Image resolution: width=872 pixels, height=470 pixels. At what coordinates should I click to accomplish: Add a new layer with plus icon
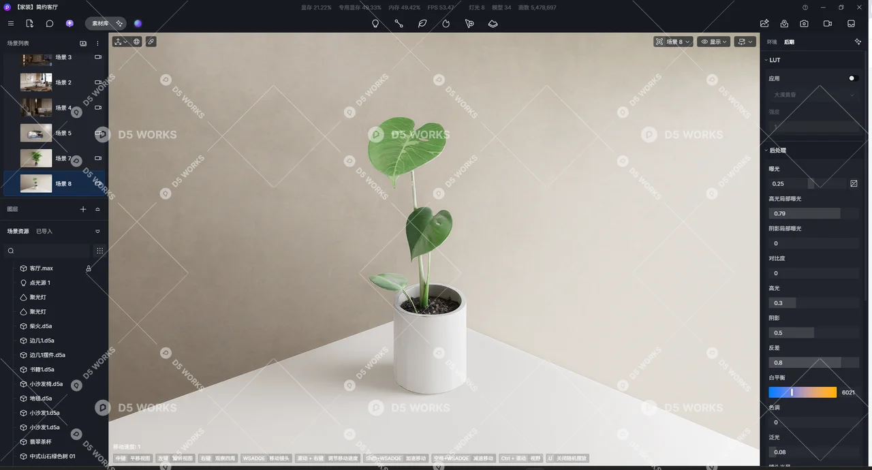click(x=83, y=209)
